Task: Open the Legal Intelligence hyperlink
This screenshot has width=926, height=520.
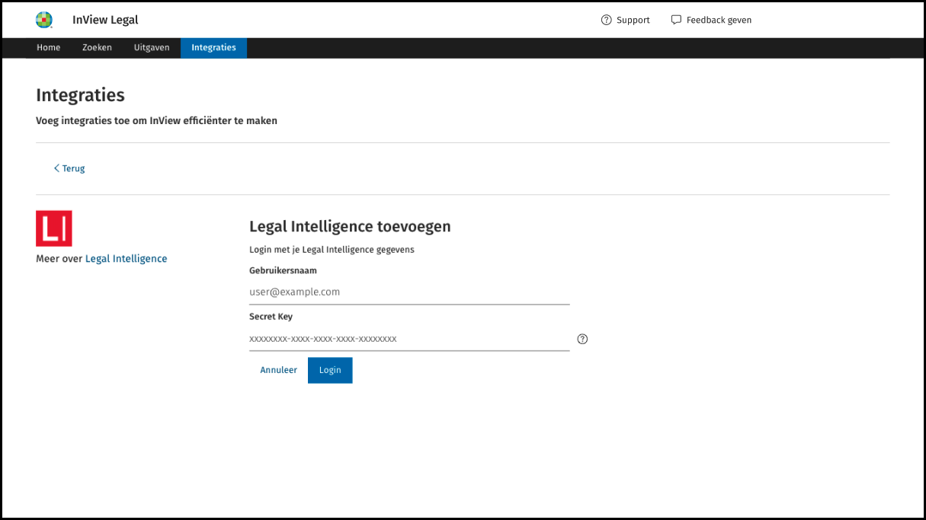Action: [x=126, y=259]
